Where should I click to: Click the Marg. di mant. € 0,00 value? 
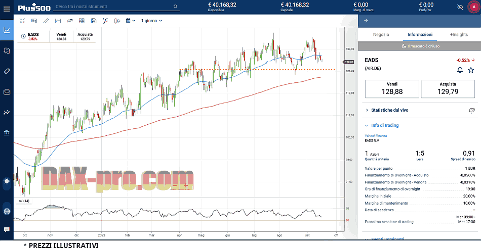pyautogui.click(x=364, y=7)
